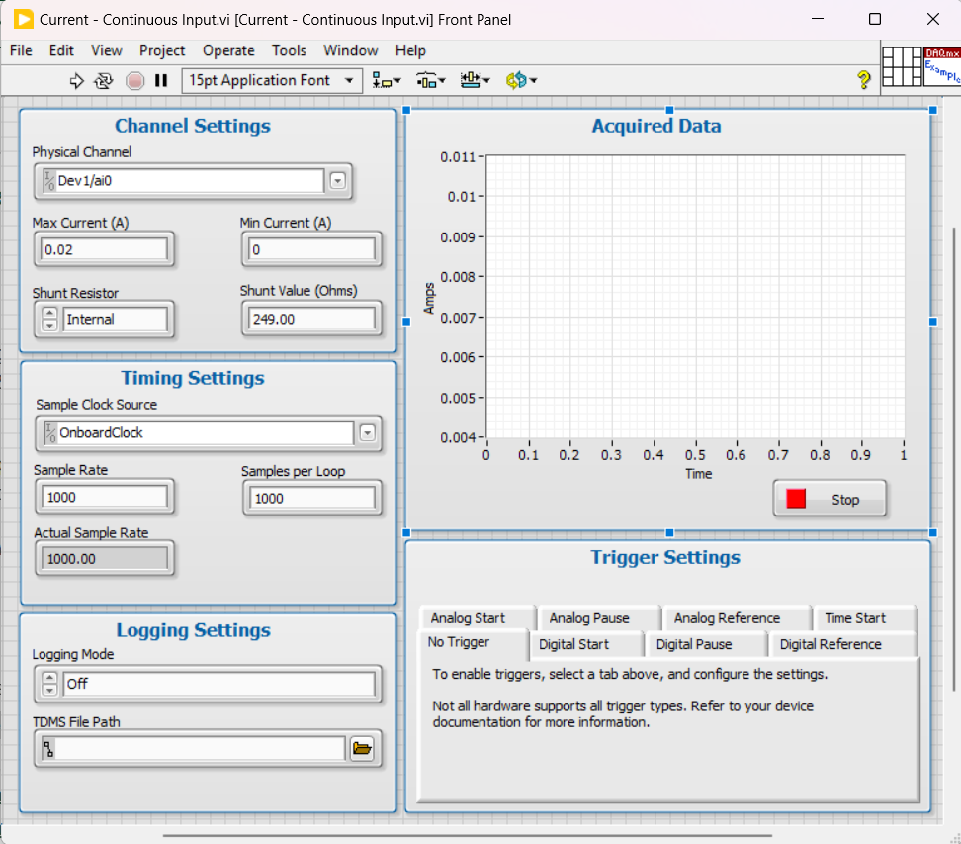Open the Tools menu
Screen dimensions: 961x844
click(289, 50)
